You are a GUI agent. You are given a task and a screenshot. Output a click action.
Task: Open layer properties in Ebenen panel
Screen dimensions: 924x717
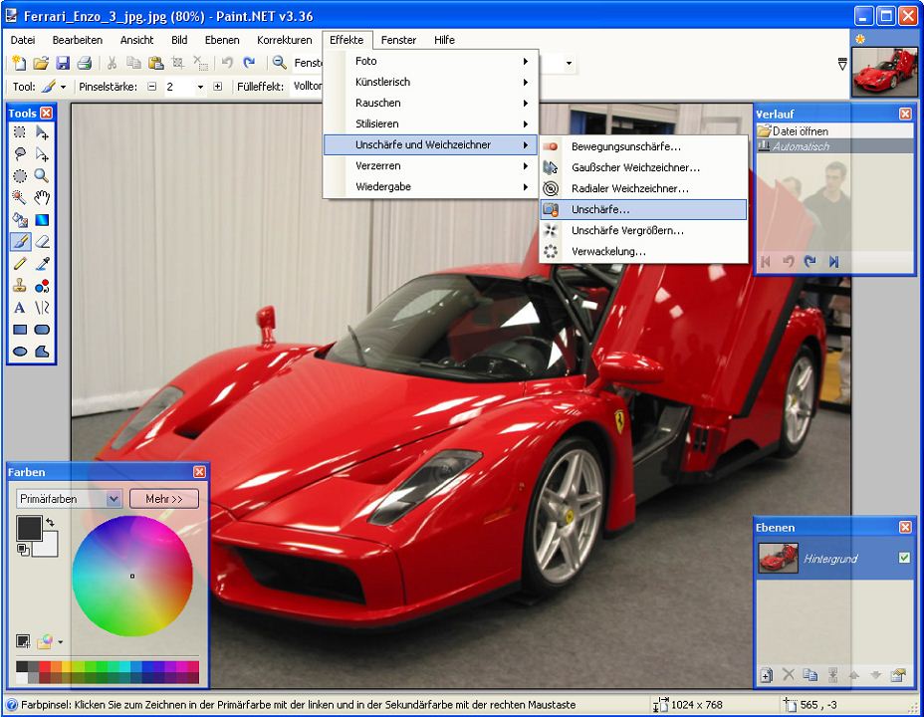click(898, 675)
